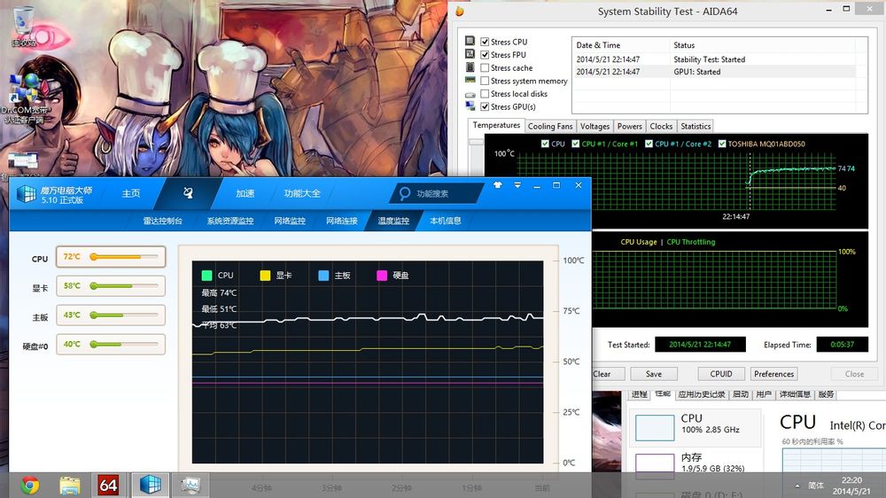Click the CPU 72℃ temperature bar
The image size is (886, 498).
(x=111, y=257)
